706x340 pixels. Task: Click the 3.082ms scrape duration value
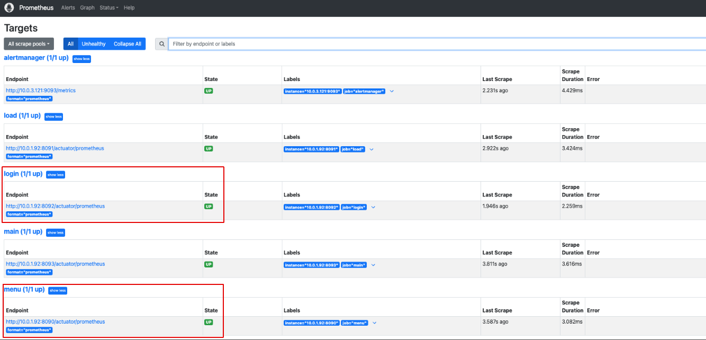coord(572,321)
